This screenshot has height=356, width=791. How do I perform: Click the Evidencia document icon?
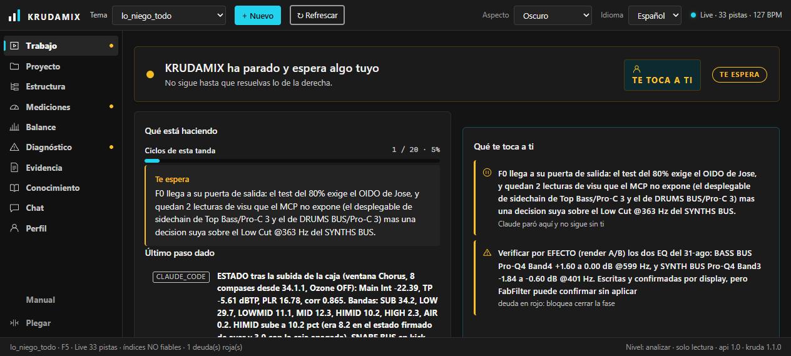(x=14, y=168)
